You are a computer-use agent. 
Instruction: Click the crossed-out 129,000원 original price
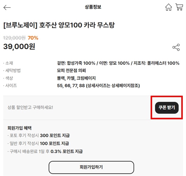[14, 38]
